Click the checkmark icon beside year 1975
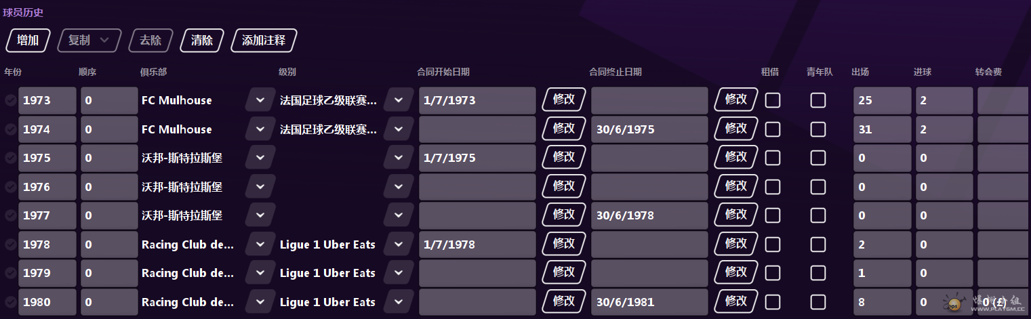The image size is (1031, 319). (x=10, y=158)
